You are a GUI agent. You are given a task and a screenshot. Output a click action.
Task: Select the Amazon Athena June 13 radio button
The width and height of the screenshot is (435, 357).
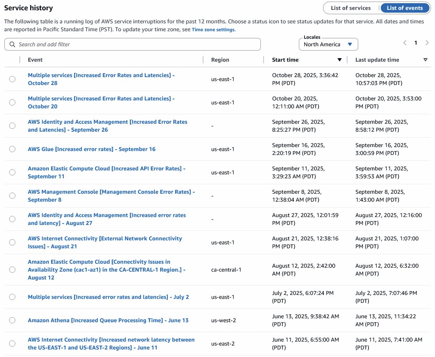click(12, 320)
